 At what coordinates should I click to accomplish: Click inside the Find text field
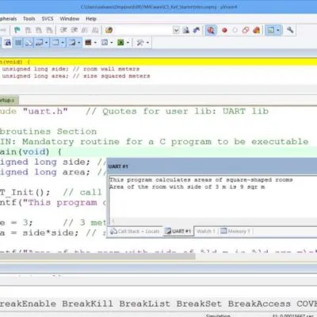(143, 30)
